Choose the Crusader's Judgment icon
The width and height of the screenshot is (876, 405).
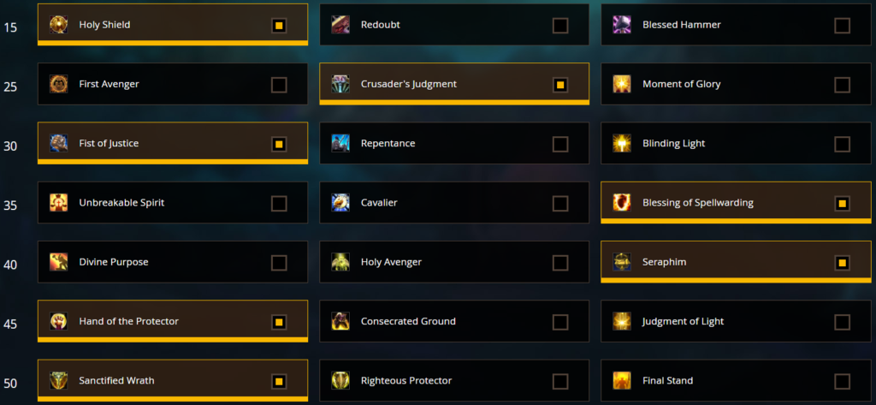[x=340, y=84]
